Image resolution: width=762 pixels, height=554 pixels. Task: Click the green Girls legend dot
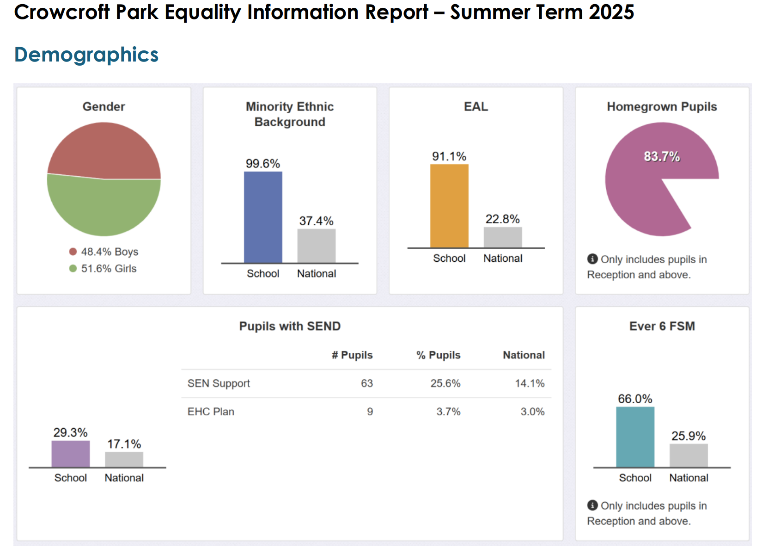(73, 268)
